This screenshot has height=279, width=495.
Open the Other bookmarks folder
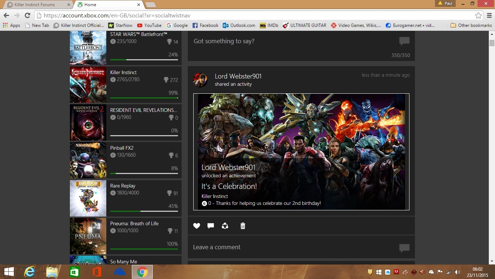471,25
